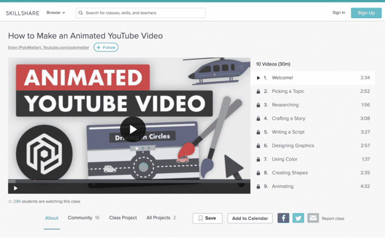This screenshot has width=385, height=239.
Task: Start video with the large center play button
Action: point(133,129)
